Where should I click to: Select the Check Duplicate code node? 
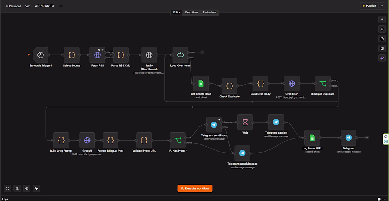230,86
